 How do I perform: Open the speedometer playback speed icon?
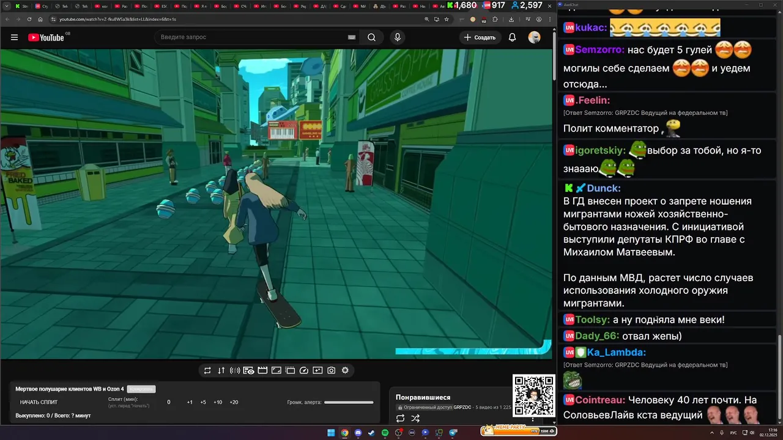[304, 370]
